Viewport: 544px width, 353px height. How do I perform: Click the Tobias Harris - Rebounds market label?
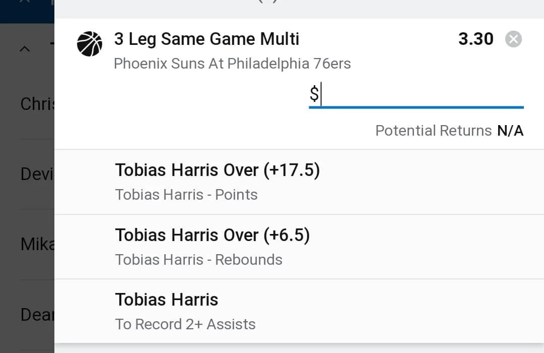tap(198, 260)
